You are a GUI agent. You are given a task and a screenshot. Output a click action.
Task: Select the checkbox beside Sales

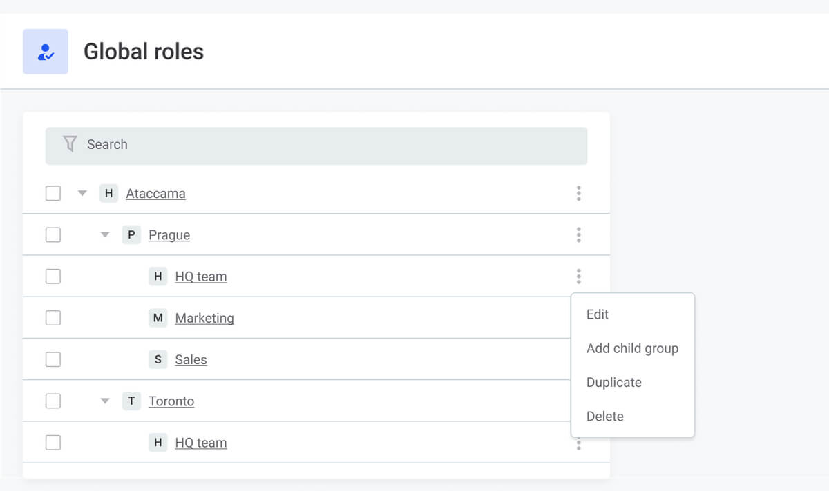(x=53, y=359)
